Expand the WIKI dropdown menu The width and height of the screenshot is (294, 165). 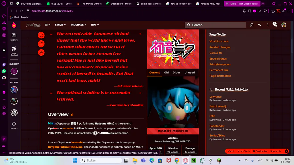pyautogui.click(x=95, y=25)
